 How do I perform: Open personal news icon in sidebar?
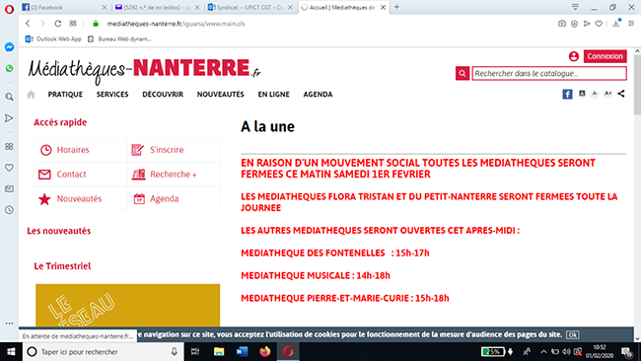point(9,188)
